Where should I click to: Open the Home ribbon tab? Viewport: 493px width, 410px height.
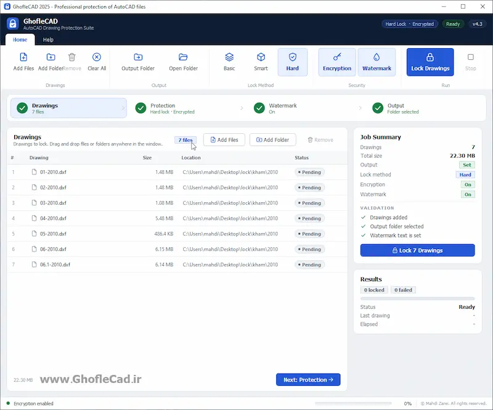click(x=20, y=39)
